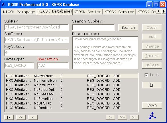Click the Clear button
Image resolution: width=167 pixels, height=123 pixels.
(x=152, y=28)
